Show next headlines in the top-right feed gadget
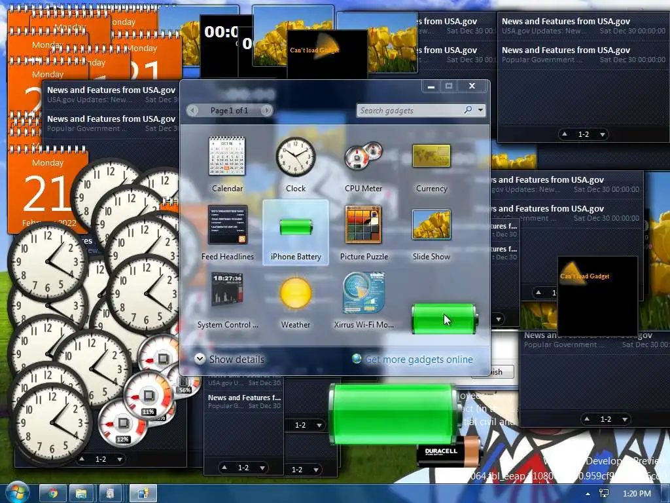Screen dimensions: 670x503 click(x=603, y=134)
